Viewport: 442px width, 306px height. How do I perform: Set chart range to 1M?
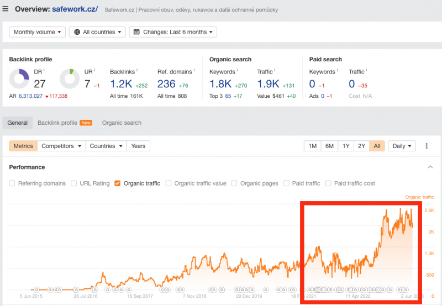pyautogui.click(x=312, y=146)
